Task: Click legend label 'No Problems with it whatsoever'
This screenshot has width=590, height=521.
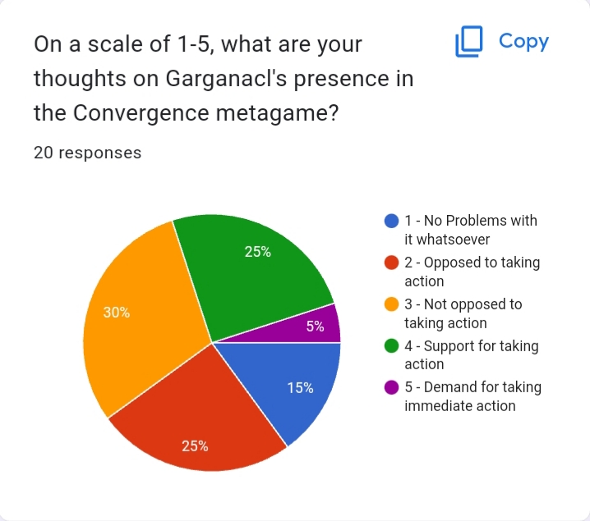Action: [471, 230]
